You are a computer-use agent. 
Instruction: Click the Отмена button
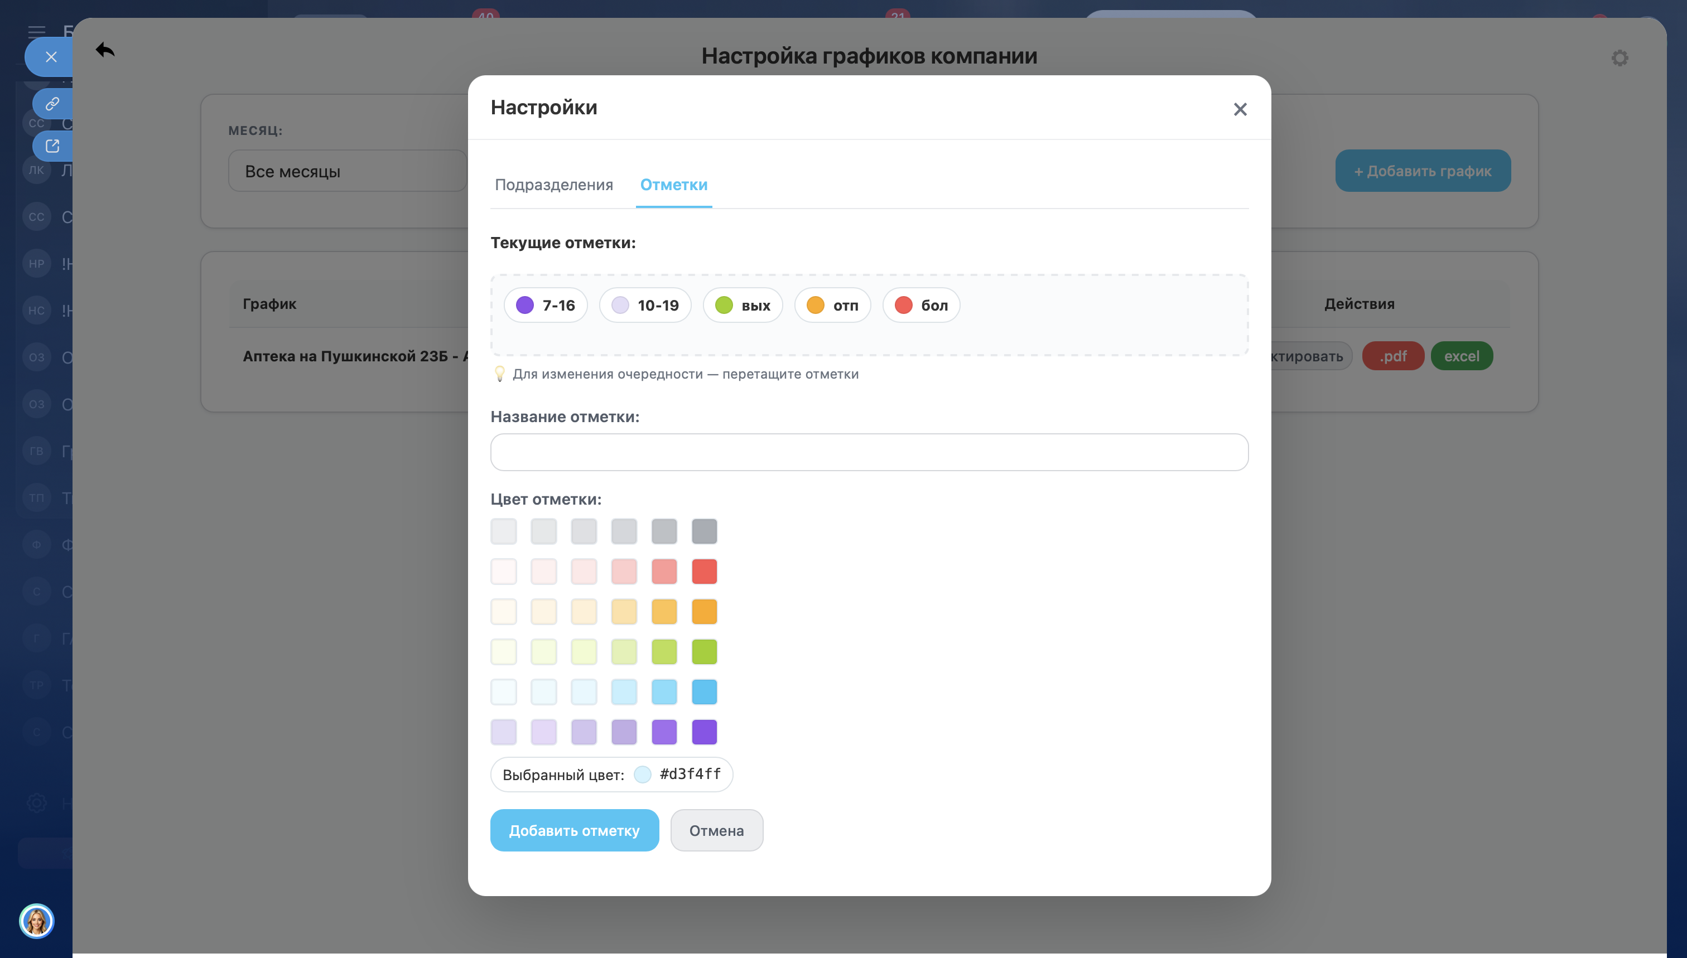716,830
